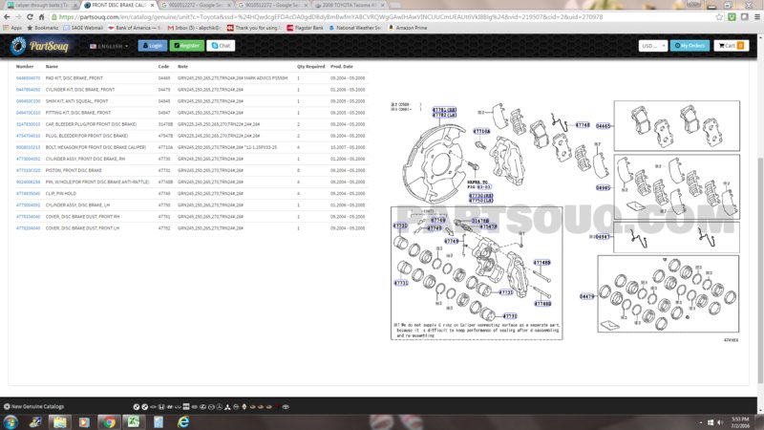Click the PartSouq logo
The image size is (764, 430).
[x=40, y=46]
